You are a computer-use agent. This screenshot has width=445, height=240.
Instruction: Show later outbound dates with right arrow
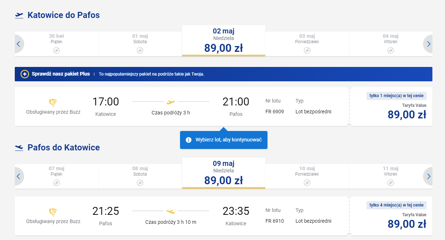tap(428, 44)
